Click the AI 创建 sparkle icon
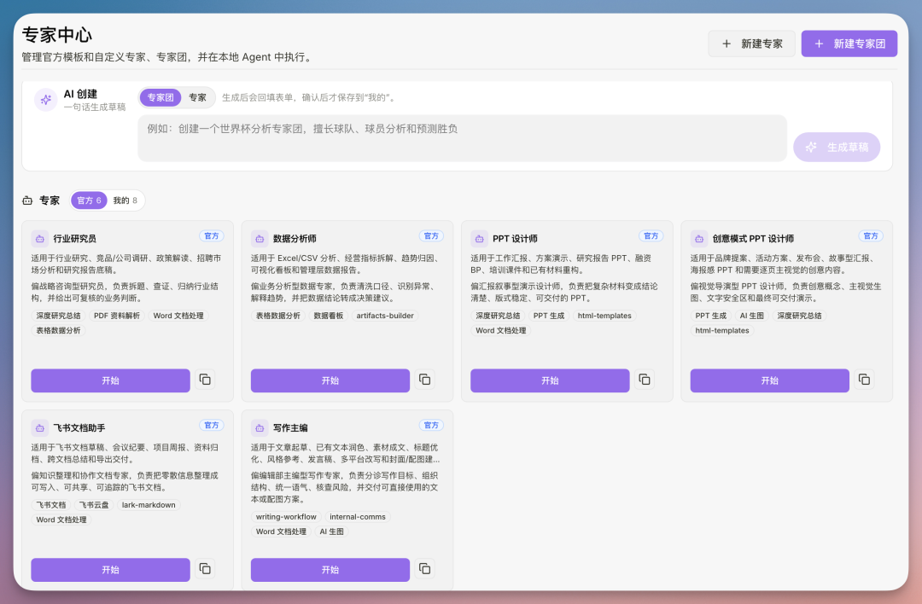Viewport: 922px width, 604px height. 46,100
